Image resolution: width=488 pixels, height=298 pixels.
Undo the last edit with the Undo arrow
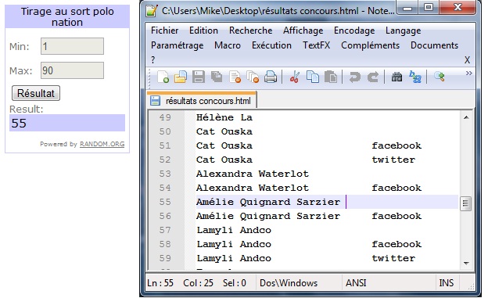tap(354, 77)
